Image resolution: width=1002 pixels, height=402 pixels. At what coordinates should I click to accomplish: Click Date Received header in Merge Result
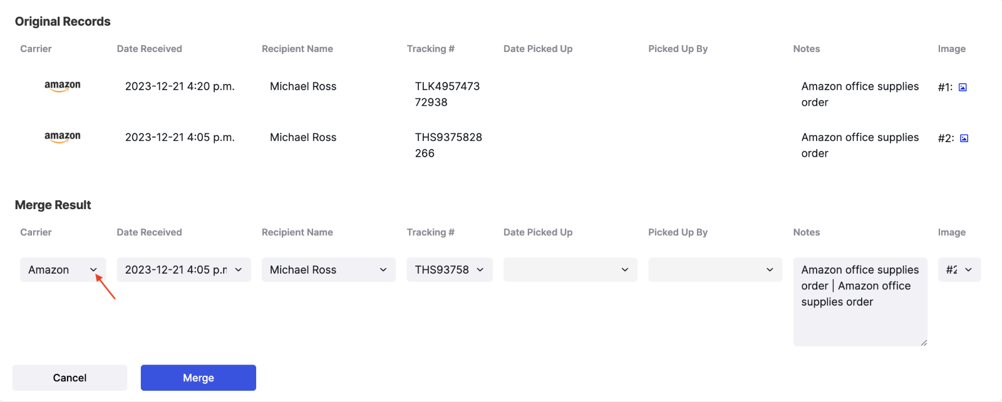[150, 232]
